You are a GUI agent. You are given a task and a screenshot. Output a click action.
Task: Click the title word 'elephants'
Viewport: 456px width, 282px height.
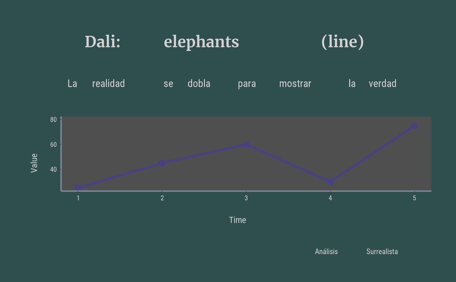(x=201, y=42)
